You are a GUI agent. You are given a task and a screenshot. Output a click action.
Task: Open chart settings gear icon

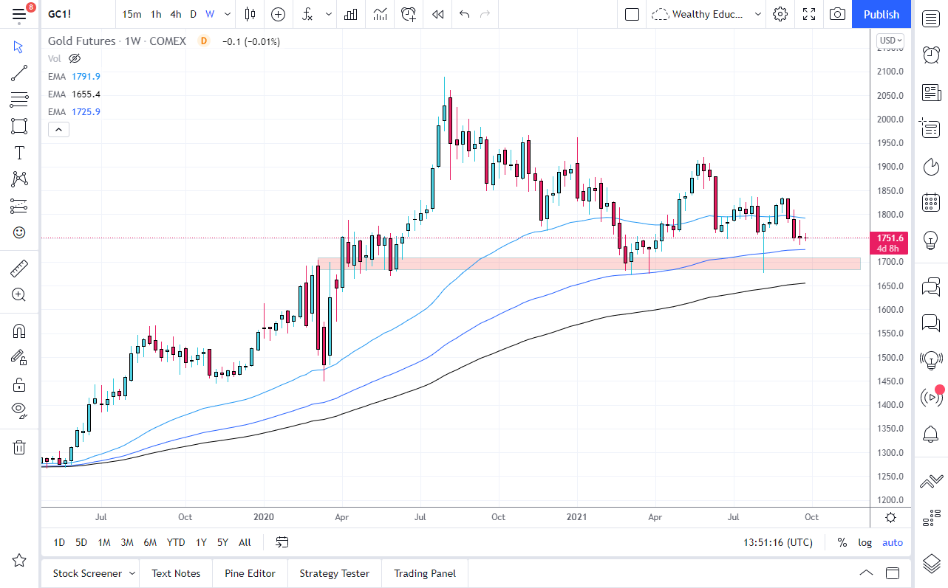(x=780, y=14)
